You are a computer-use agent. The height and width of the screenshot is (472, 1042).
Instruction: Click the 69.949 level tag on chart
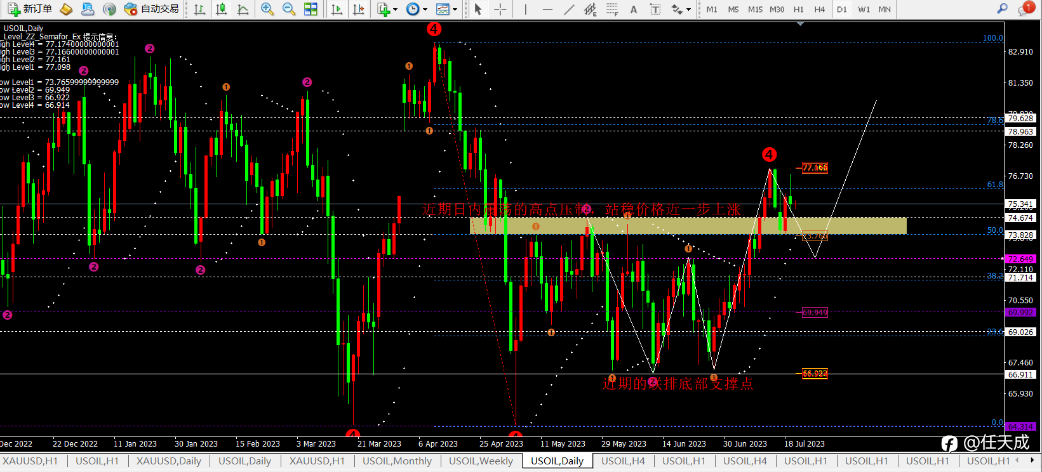[x=815, y=313]
